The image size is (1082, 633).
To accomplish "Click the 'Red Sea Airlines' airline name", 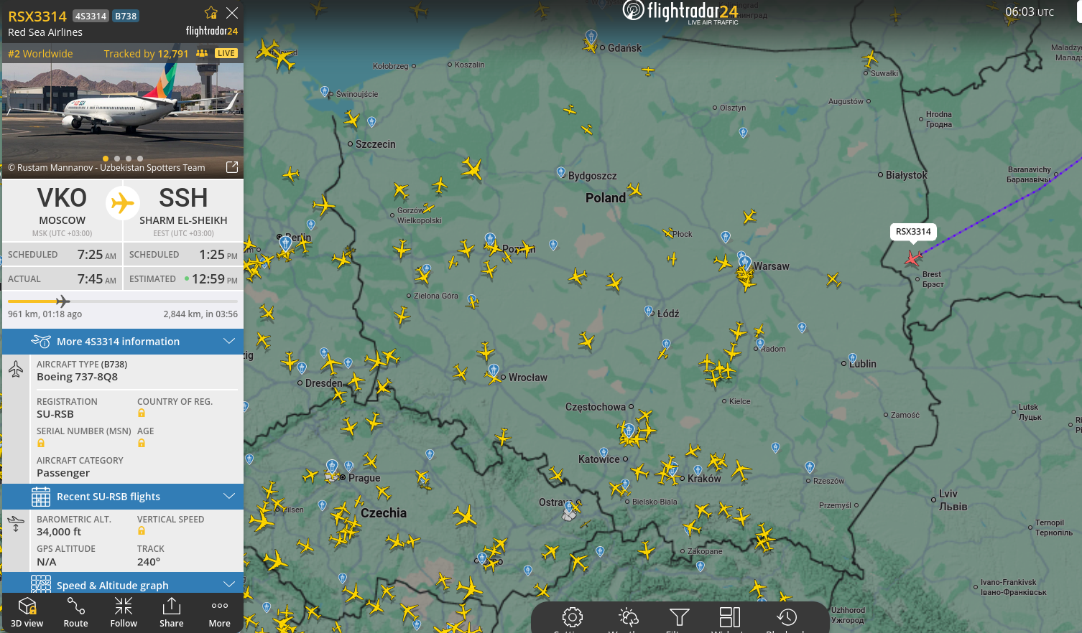I will coord(45,32).
